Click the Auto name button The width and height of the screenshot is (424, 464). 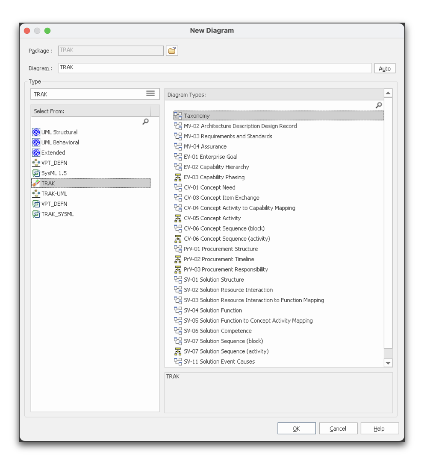pyautogui.click(x=385, y=68)
